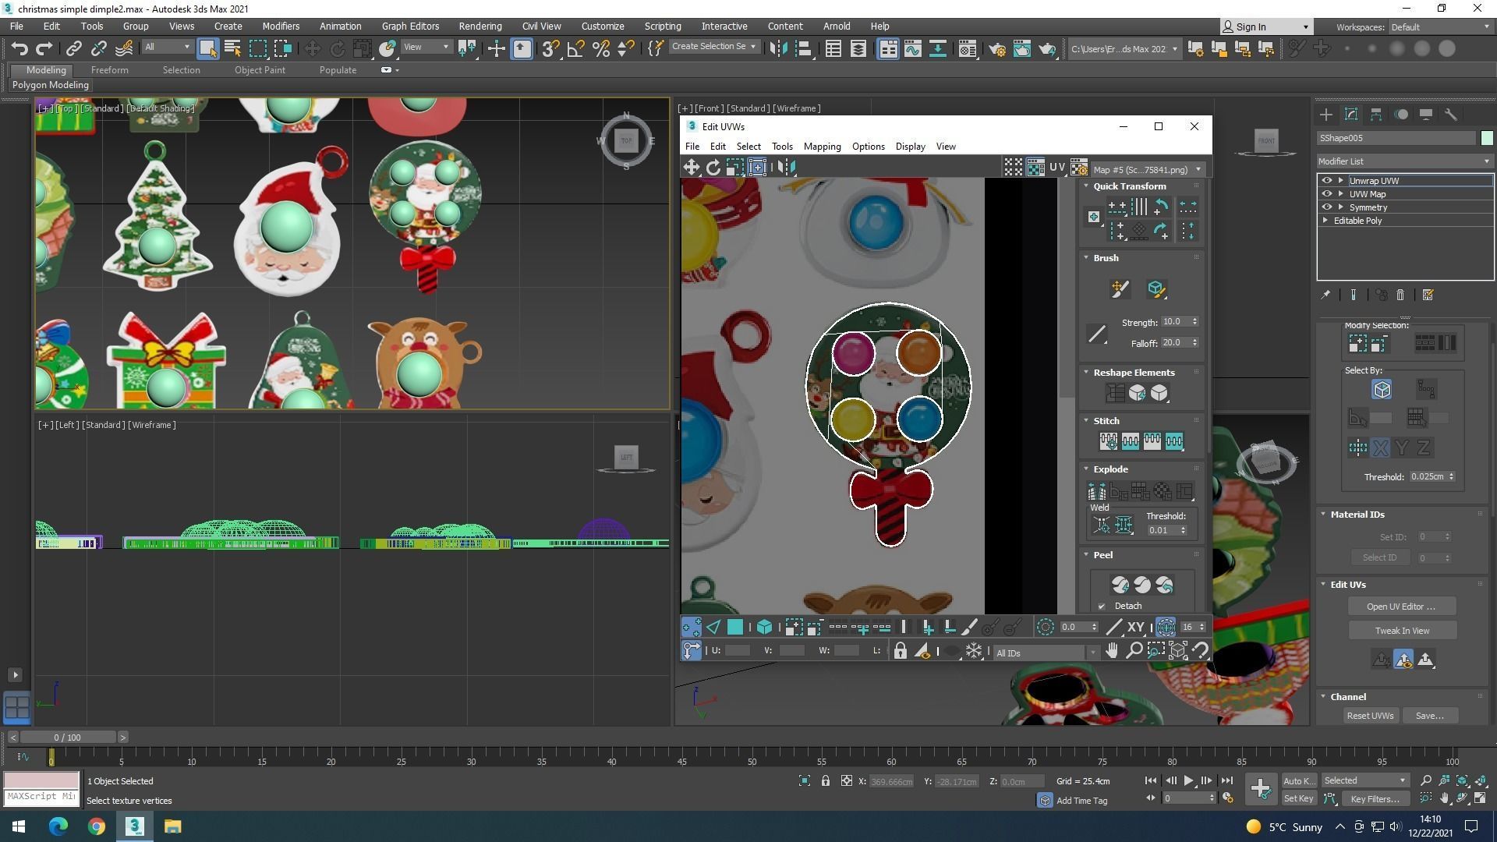The width and height of the screenshot is (1497, 842).
Task: Open the Rendering menu
Action: (x=480, y=26)
